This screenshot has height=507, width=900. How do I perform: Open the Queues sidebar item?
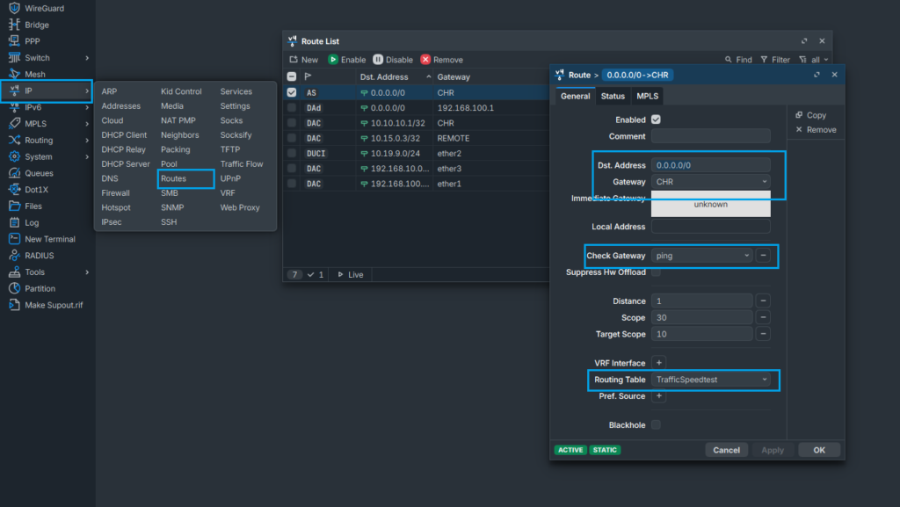[x=39, y=173]
